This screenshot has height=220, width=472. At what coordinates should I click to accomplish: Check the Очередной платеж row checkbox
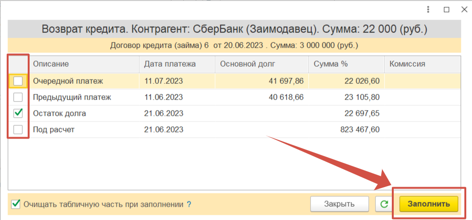click(18, 81)
